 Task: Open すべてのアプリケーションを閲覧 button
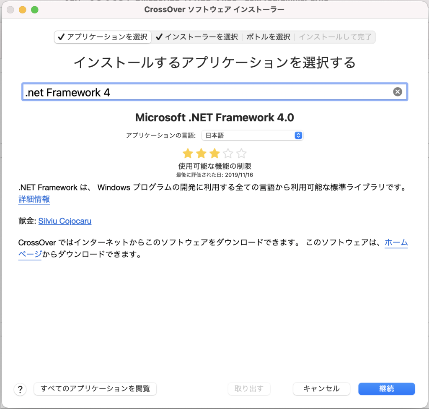95,388
